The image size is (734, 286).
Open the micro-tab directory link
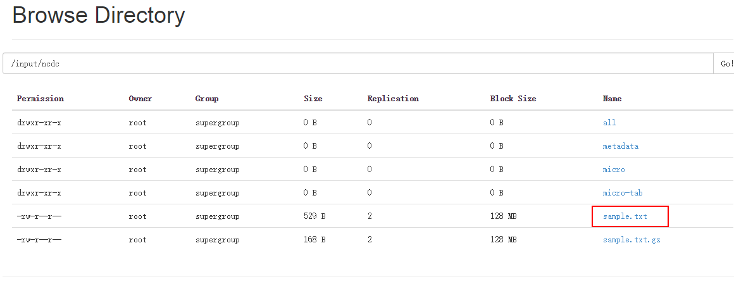623,193
